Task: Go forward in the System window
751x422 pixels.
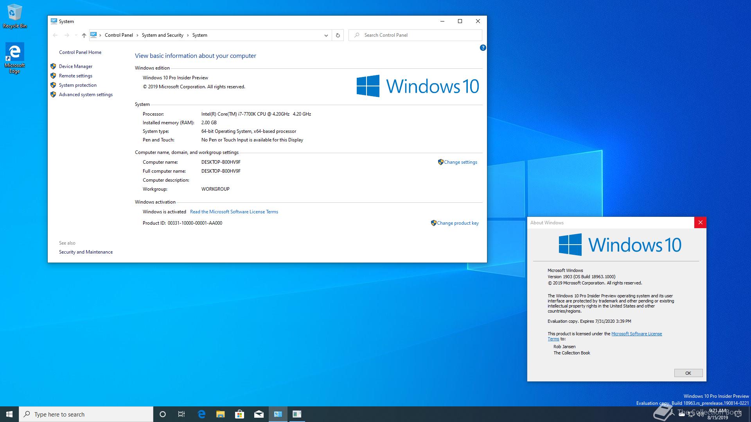Action: tap(67, 35)
